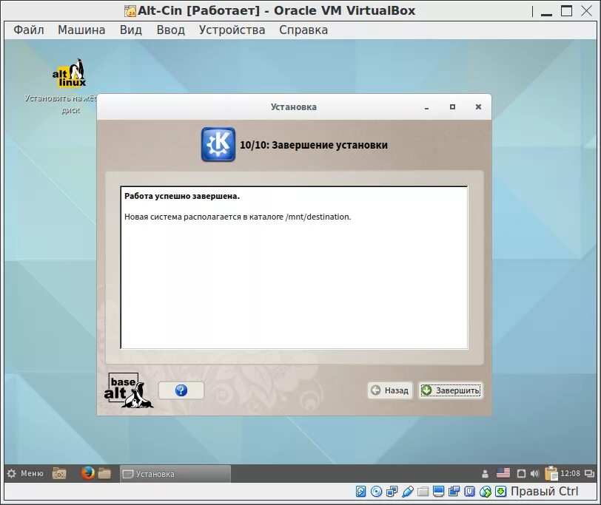Screen dimensions: 601x505
Task: Open the Устройства menu
Action: click(232, 30)
